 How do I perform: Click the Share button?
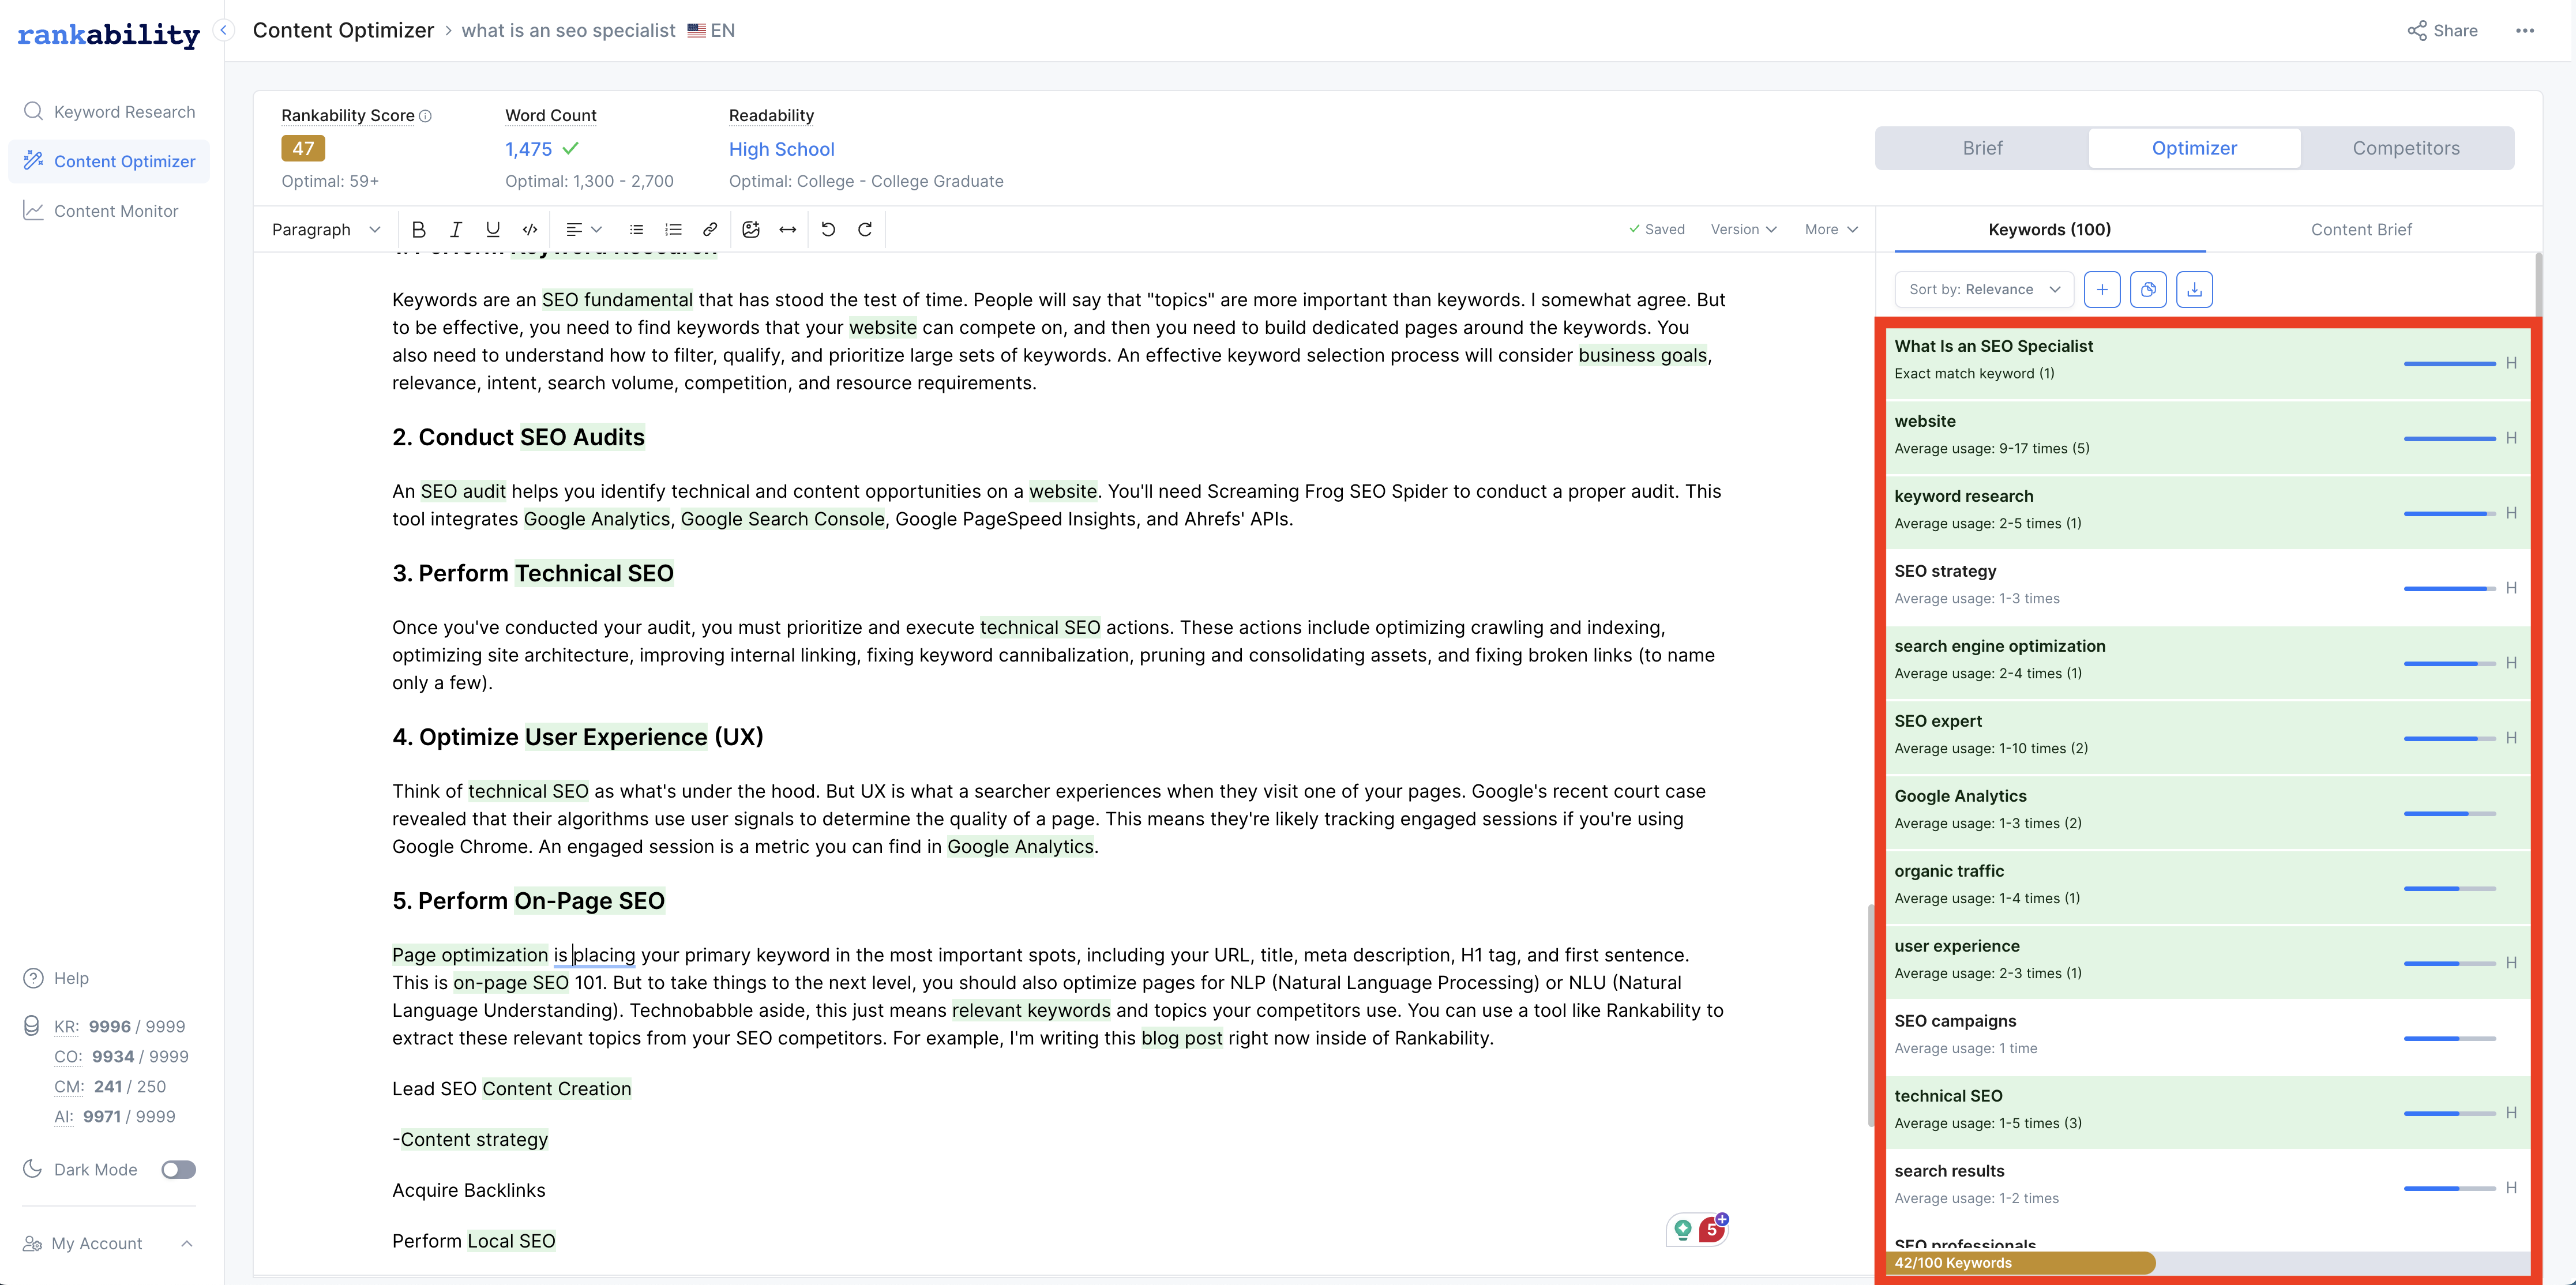tap(2442, 30)
